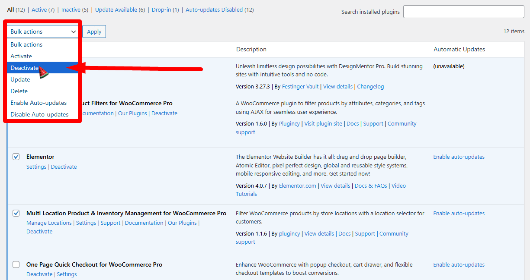Screen dimensions: 530x280
Task: Open One Page Quick Checkout Settings
Action: pos(67,274)
